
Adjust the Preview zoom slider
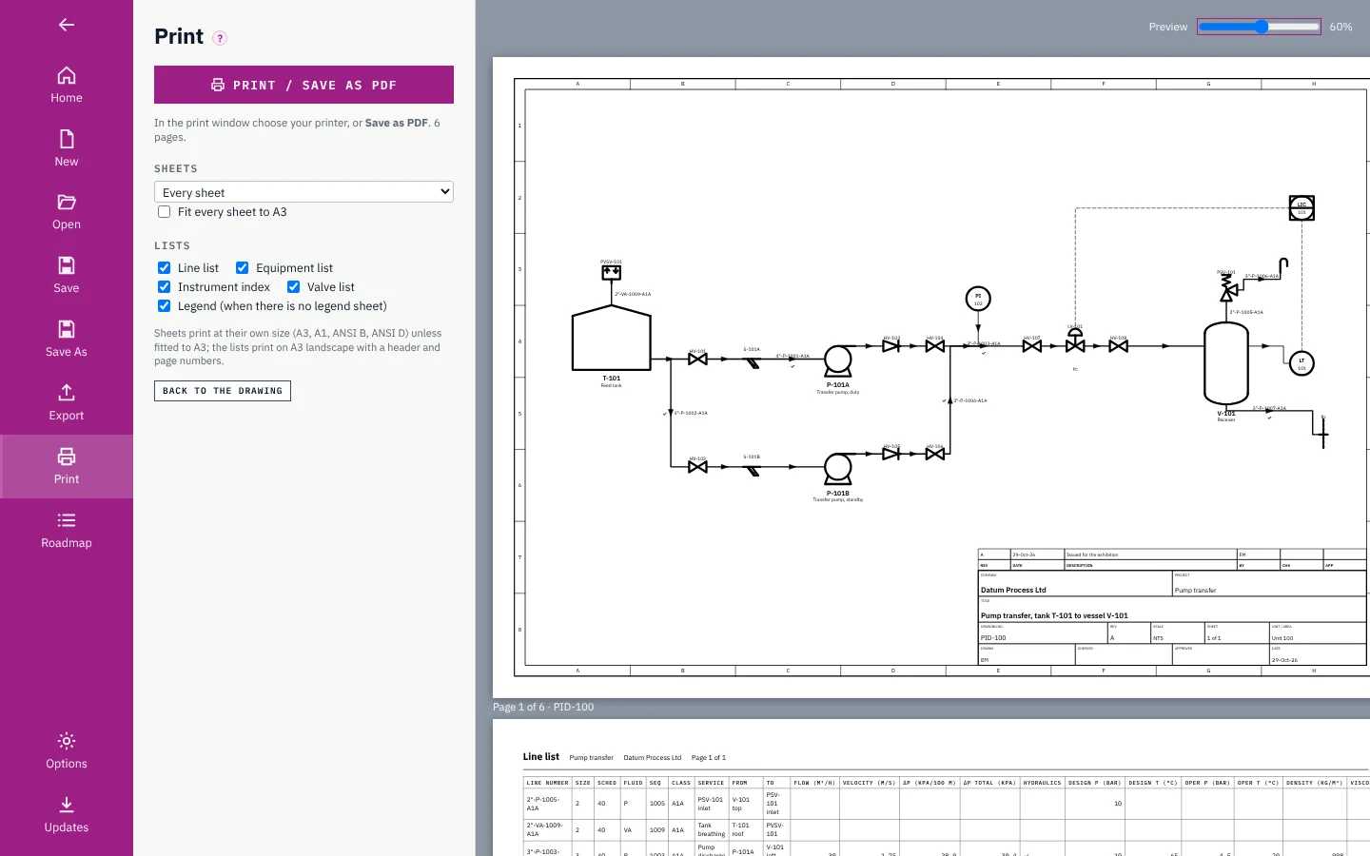coord(1259,27)
